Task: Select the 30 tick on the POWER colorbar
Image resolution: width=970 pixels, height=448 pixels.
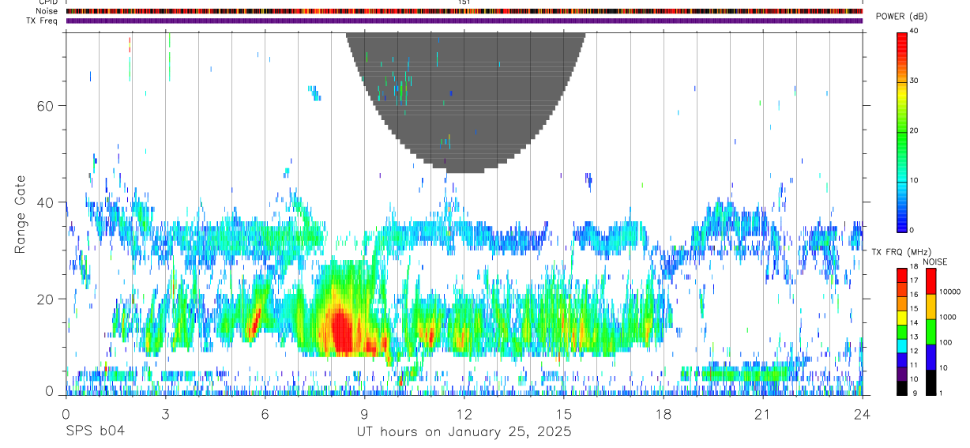Action: point(915,81)
